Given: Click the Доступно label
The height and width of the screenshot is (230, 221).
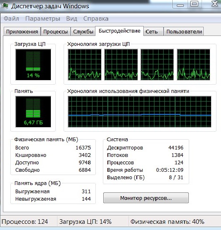Looking at the screenshot, I should pos(27,163).
